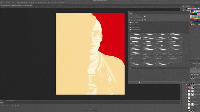
Task: Open the Create Frame Animation dropdown arrow
Action: pyautogui.click(x=96, y=110)
